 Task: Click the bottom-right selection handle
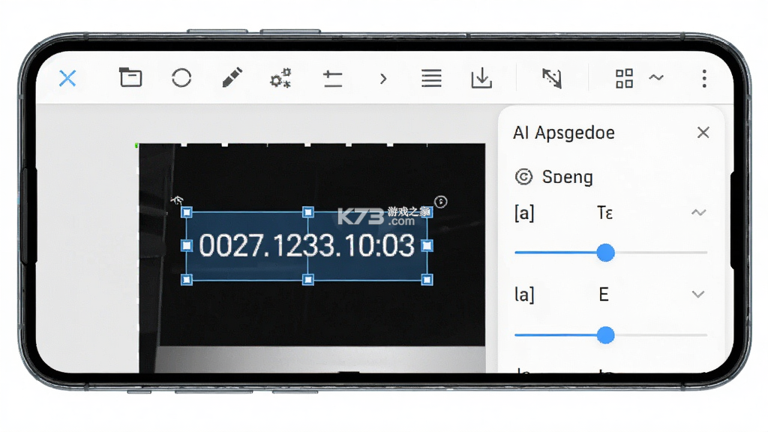point(427,280)
